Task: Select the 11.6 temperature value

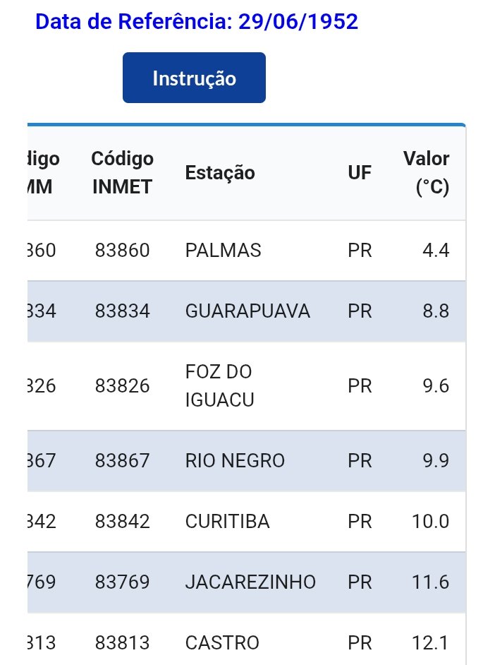Action: click(x=431, y=582)
